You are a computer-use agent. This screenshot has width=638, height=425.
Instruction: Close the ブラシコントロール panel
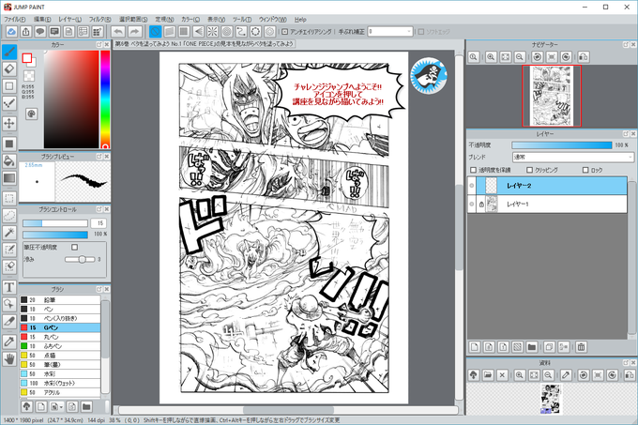107,209
